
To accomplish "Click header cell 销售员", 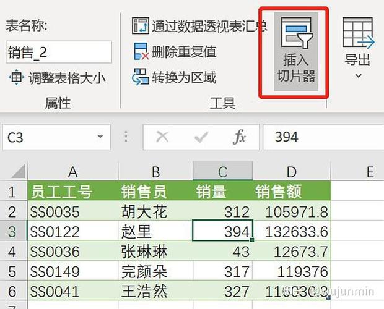I will point(155,191).
